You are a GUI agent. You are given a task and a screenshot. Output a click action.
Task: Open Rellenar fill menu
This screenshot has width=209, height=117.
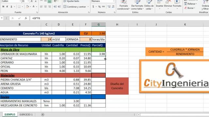click(191, 4)
